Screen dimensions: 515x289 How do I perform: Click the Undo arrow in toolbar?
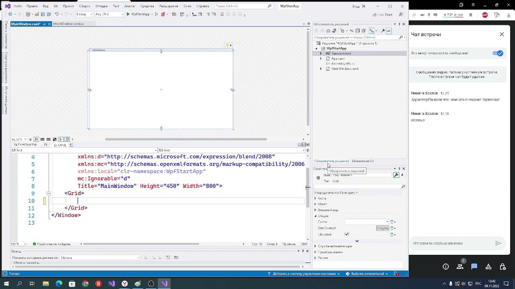tap(57, 14)
